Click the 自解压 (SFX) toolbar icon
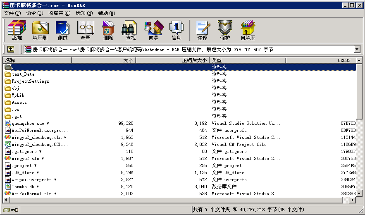Image resolution: width=365 pixels, height=215 pixels. (248, 30)
